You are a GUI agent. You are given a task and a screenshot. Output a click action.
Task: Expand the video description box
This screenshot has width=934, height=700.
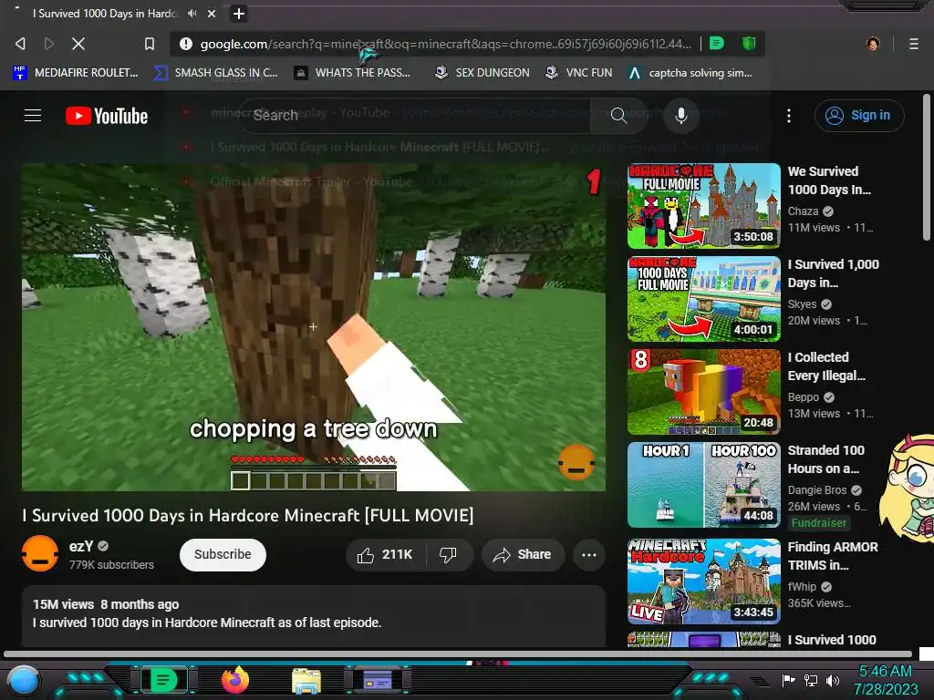click(x=314, y=615)
